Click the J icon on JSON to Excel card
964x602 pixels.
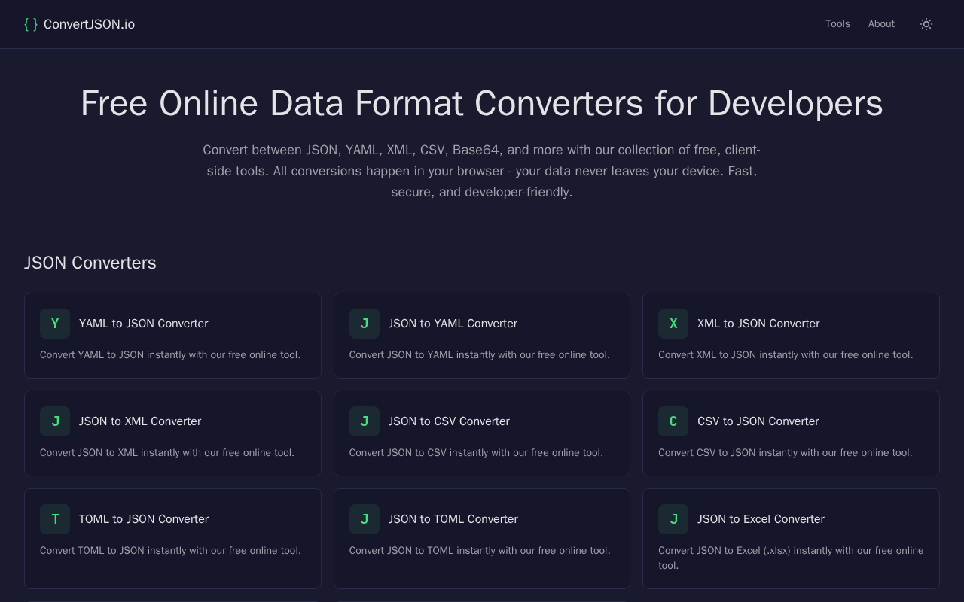point(673,519)
